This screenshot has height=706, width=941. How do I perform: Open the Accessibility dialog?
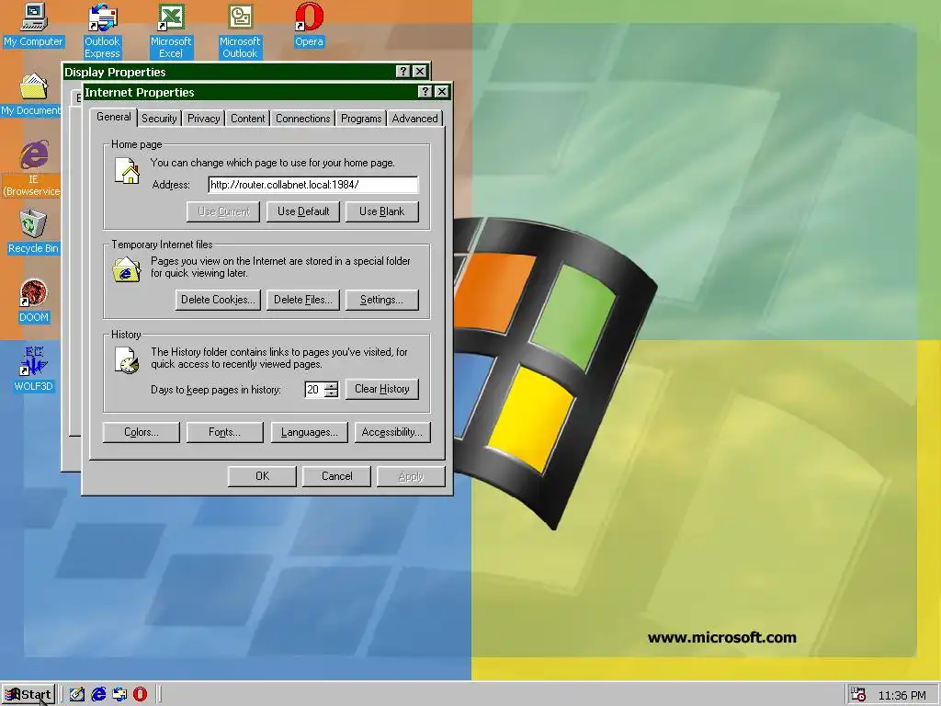pyautogui.click(x=392, y=432)
